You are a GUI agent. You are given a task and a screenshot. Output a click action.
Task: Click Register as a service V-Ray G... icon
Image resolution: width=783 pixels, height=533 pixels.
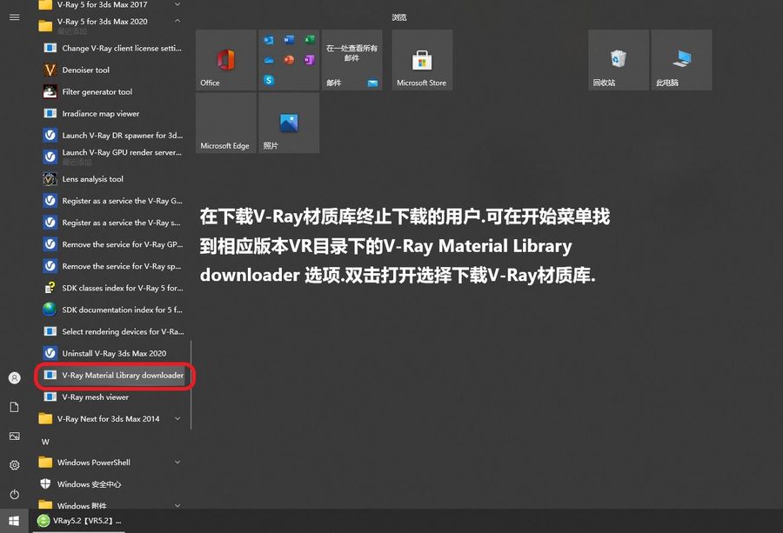[x=50, y=201]
